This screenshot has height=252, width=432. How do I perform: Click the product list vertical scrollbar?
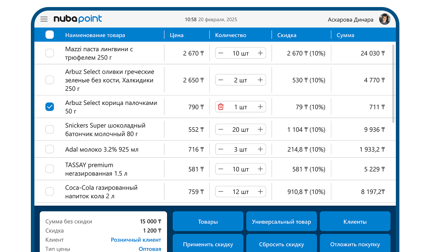(x=393, y=84)
